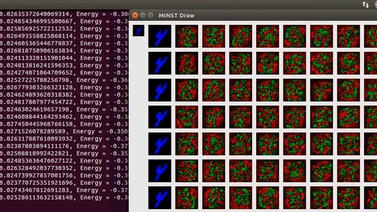Screen dimensions: 377x212
Task: Click the seventh red-green tile in bottom row
Action: 348,198
